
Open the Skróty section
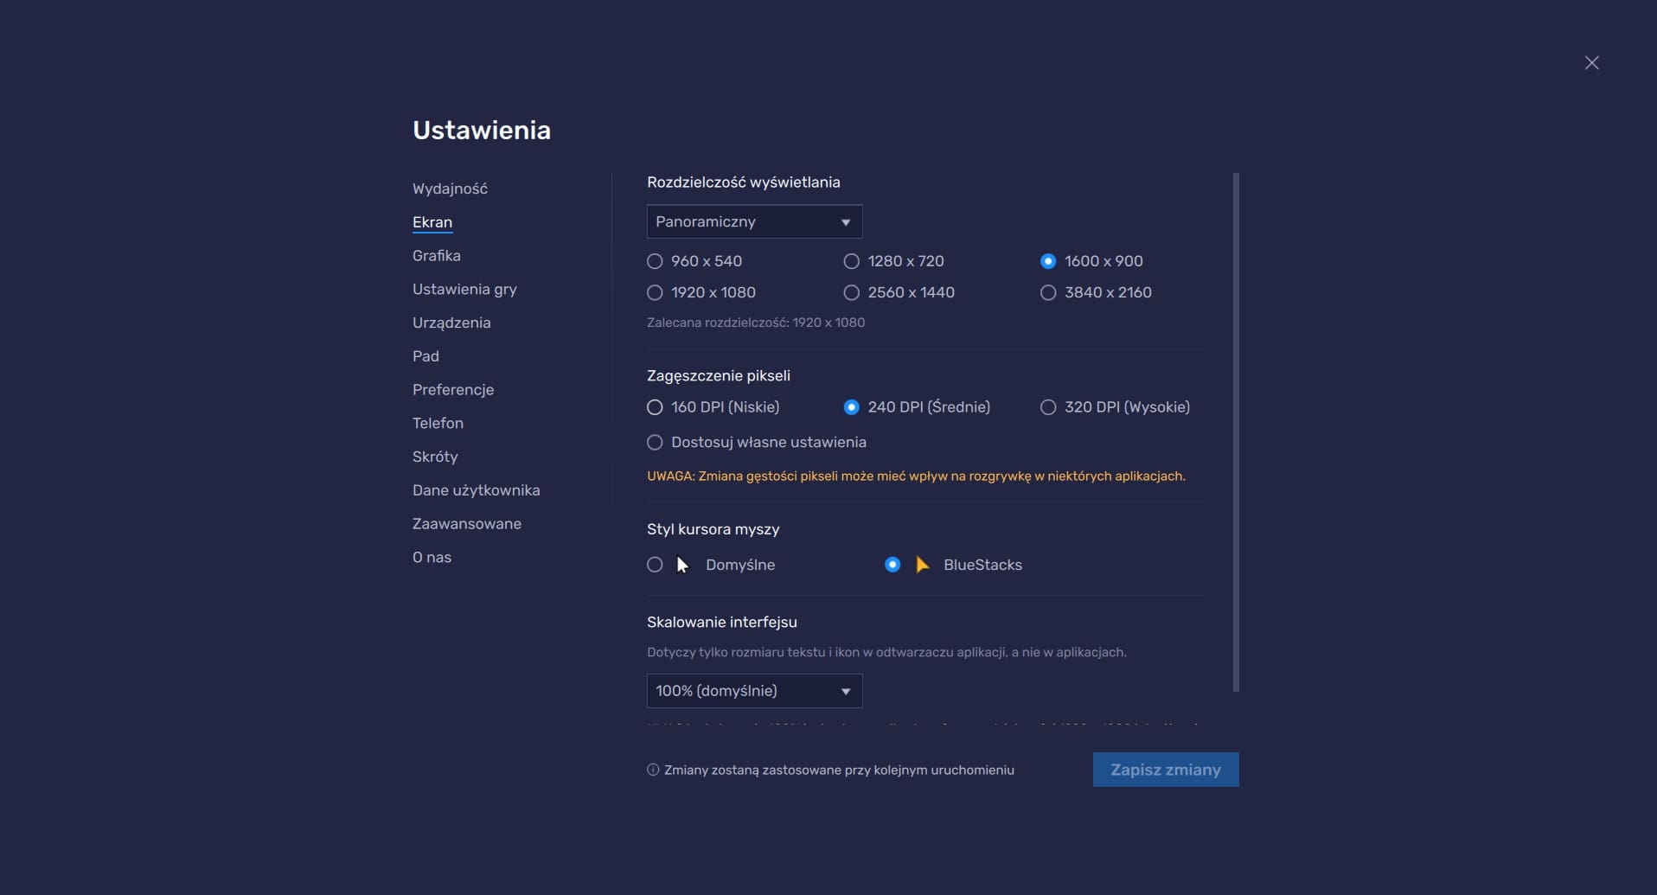coord(435,457)
